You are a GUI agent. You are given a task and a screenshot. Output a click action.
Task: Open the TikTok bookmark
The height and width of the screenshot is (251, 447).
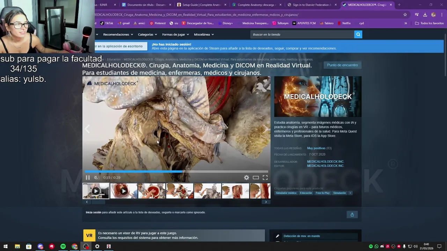pos(107,23)
